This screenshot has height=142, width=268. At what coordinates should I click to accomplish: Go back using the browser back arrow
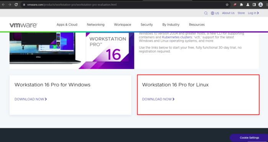point(3,5)
